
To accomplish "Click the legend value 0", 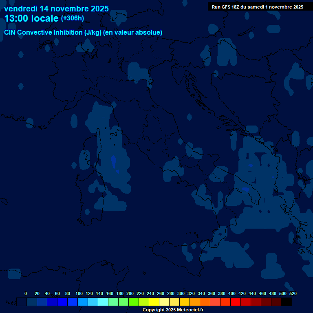I will [26, 293].
